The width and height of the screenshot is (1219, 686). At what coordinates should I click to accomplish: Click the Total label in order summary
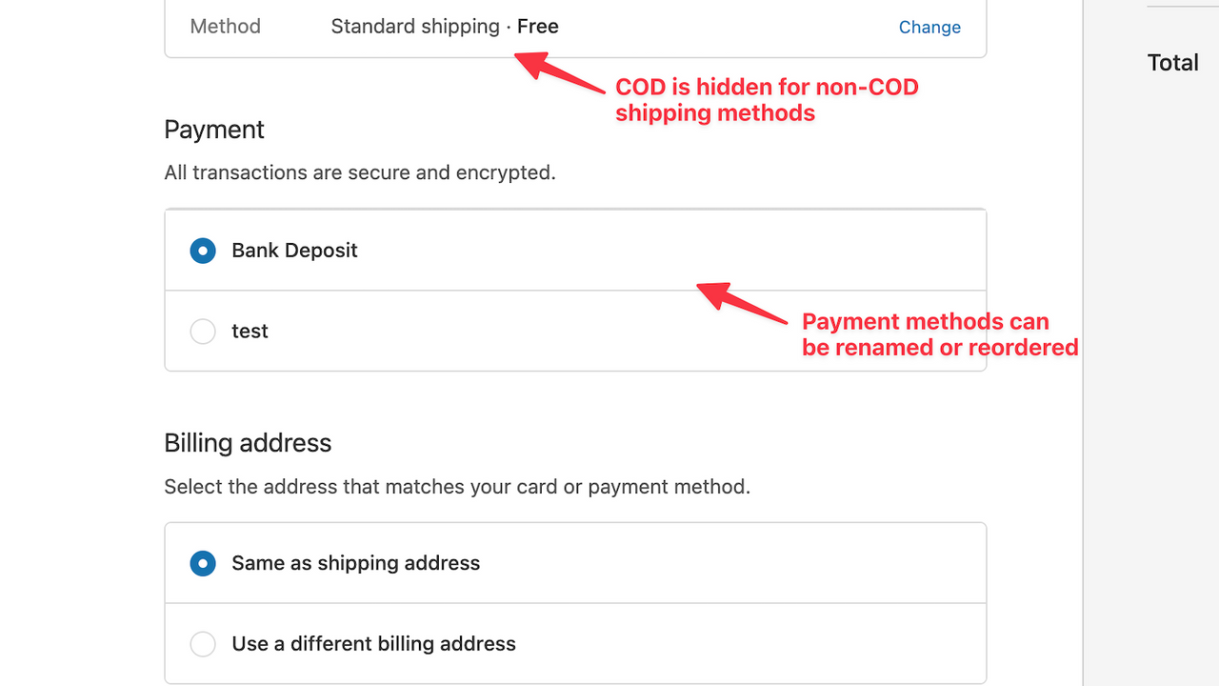(1172, 62)
